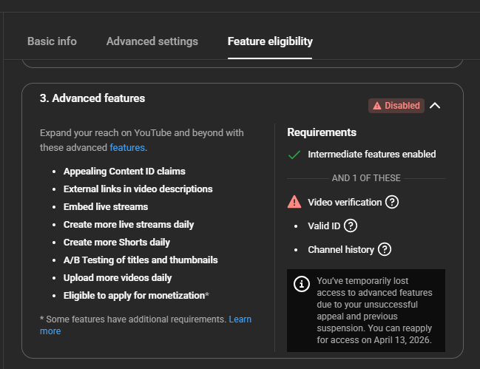480x369 pixels.
Task: Click 'Upload more videos daily' item
Action: [x=118, y=278]
